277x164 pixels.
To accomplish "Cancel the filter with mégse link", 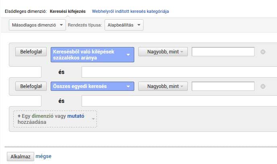I will pos(43,156).
